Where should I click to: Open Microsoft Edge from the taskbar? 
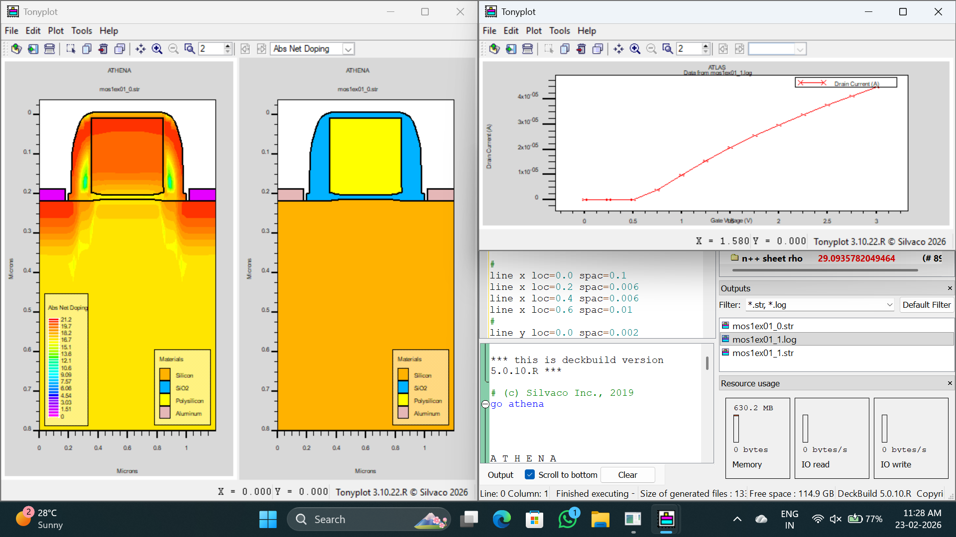501,519
